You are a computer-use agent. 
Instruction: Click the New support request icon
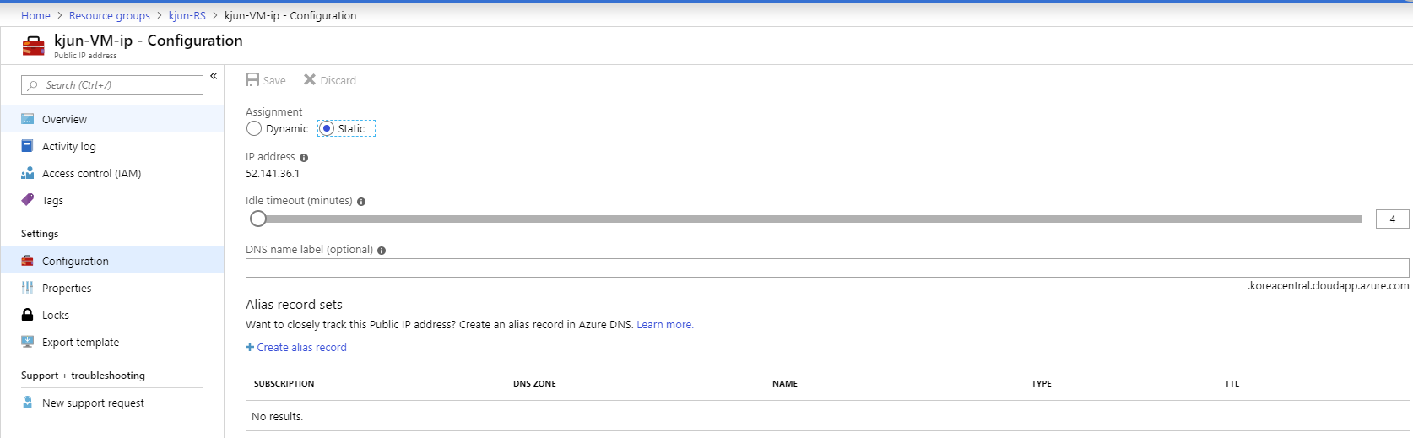pos(27,403)
